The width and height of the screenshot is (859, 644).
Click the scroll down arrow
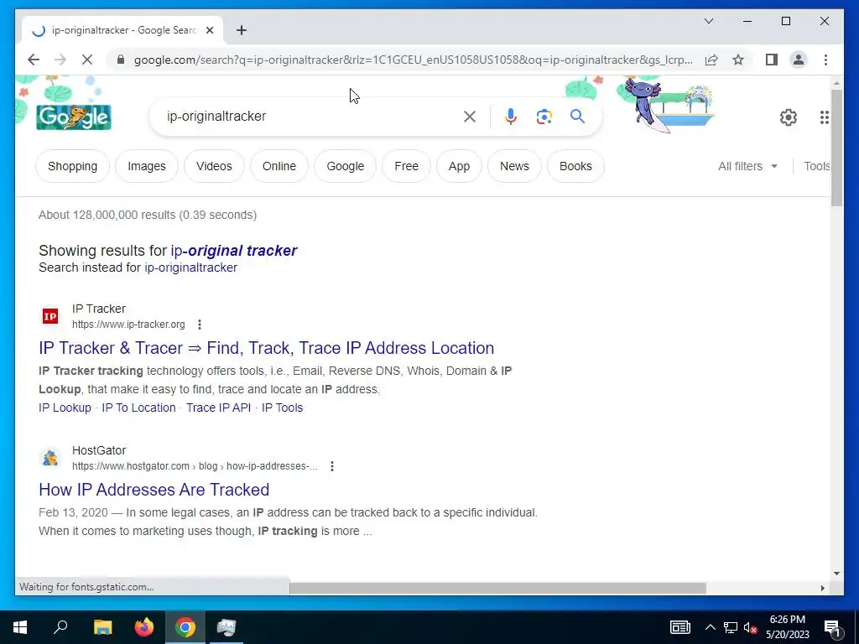tap(836, 574)
